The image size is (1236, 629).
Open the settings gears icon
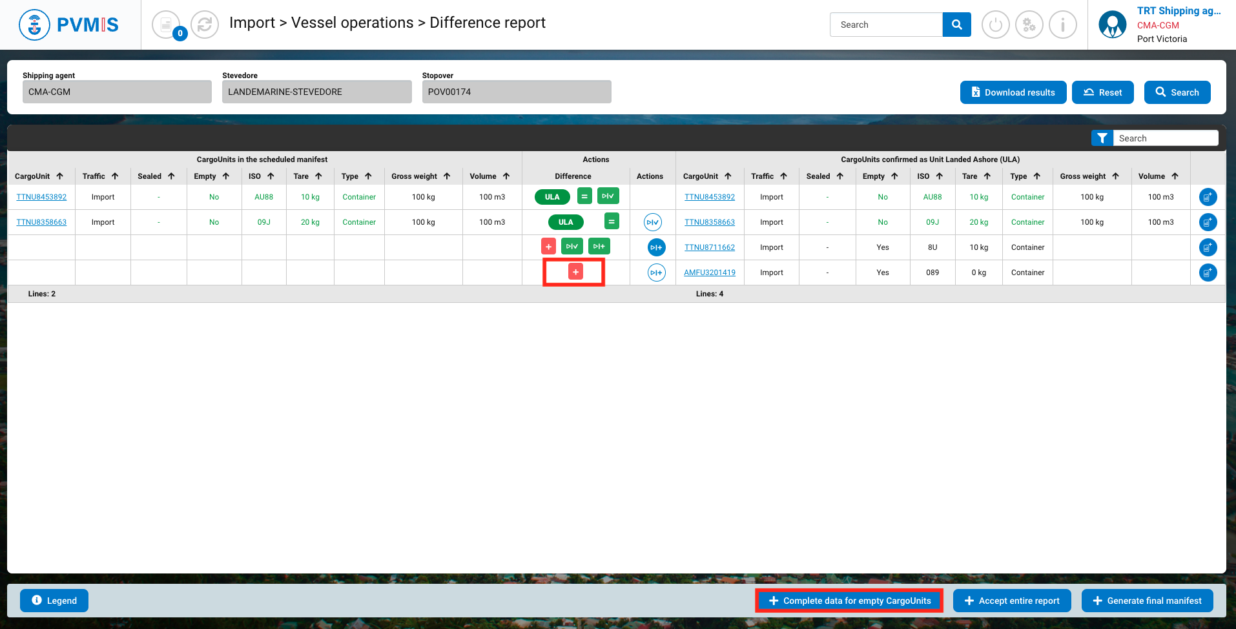point(1029,25)
